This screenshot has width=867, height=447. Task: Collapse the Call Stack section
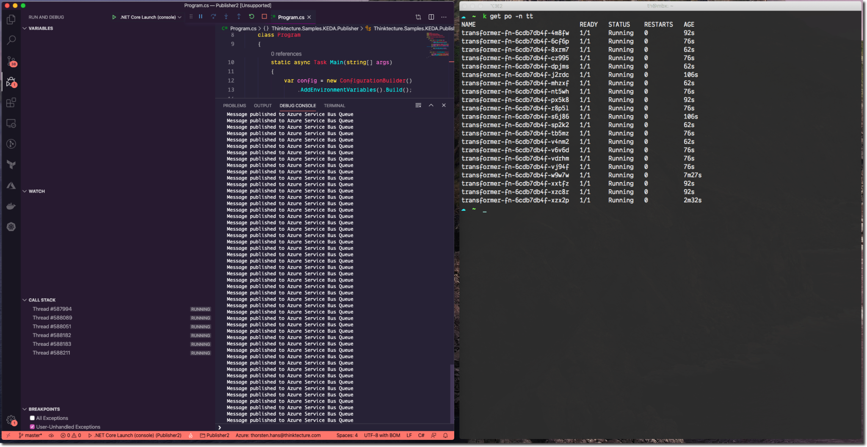pos(25,300)
